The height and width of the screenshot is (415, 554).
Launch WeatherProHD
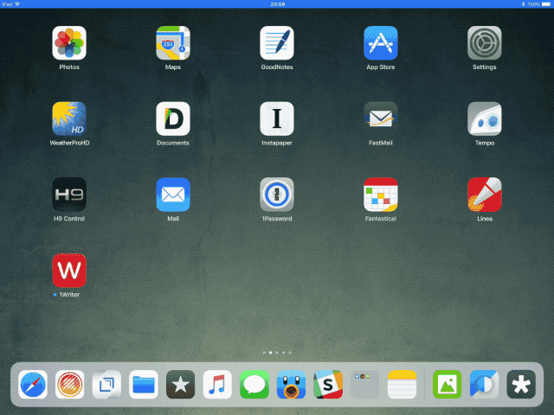click(x=69, y=119)
